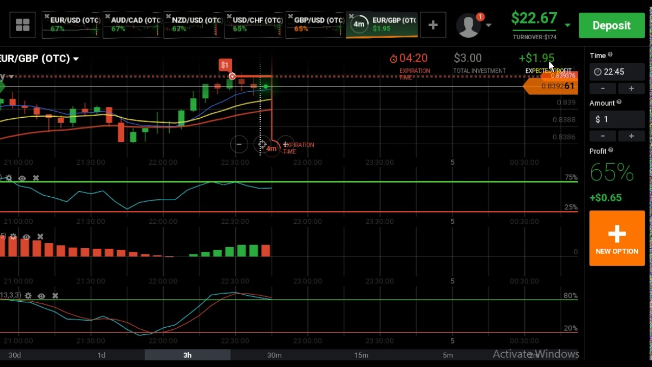Click the orange current price tag 0.839261
The height and width of the screenshot is (367, 652).
coord(552,86)
